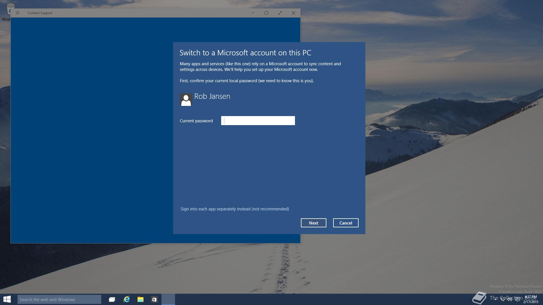Click the 'Rob Jansen' account name

click(x=212, y=96)
